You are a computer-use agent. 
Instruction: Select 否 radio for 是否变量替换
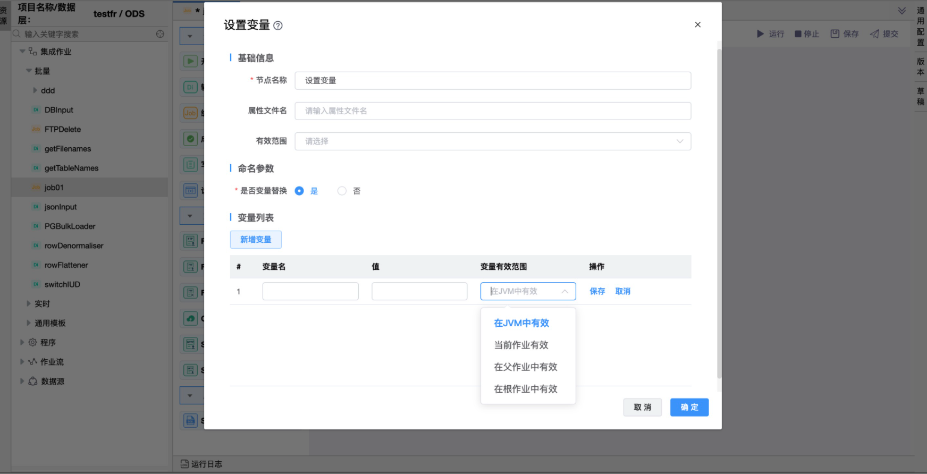[x=342, y=191]
